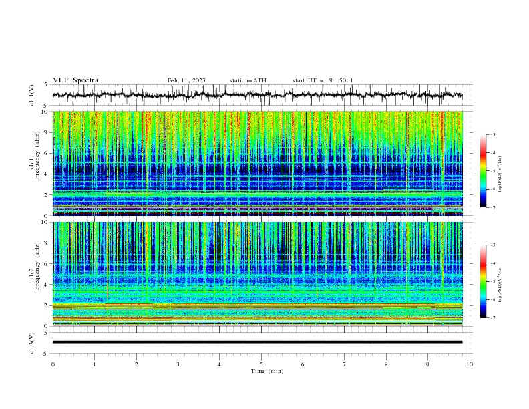The image size is (529, 409).
Task: Click the ch.3 flat black trace
Action: (257, 342)
